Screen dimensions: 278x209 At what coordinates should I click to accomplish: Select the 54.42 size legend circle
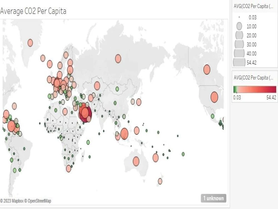pyautogui.click(x=239, y=62)
